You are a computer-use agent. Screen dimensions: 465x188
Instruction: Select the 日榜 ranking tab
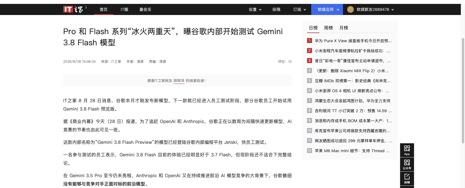click(x=313, y=28)
